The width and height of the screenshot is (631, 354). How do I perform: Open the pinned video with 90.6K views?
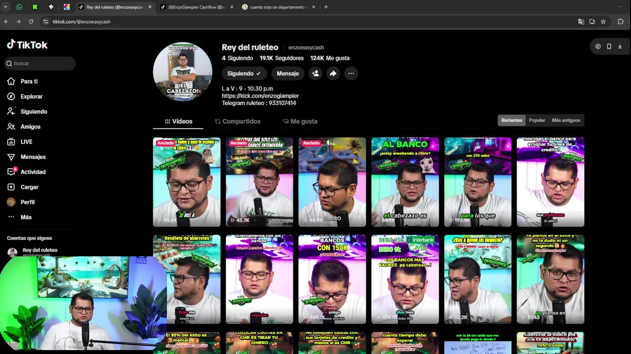[x=186, y=182]
